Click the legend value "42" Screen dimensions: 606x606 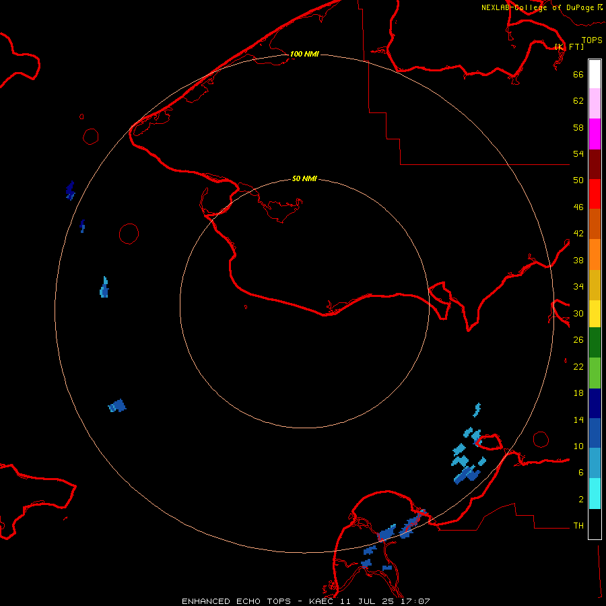(x=578, y=234)
